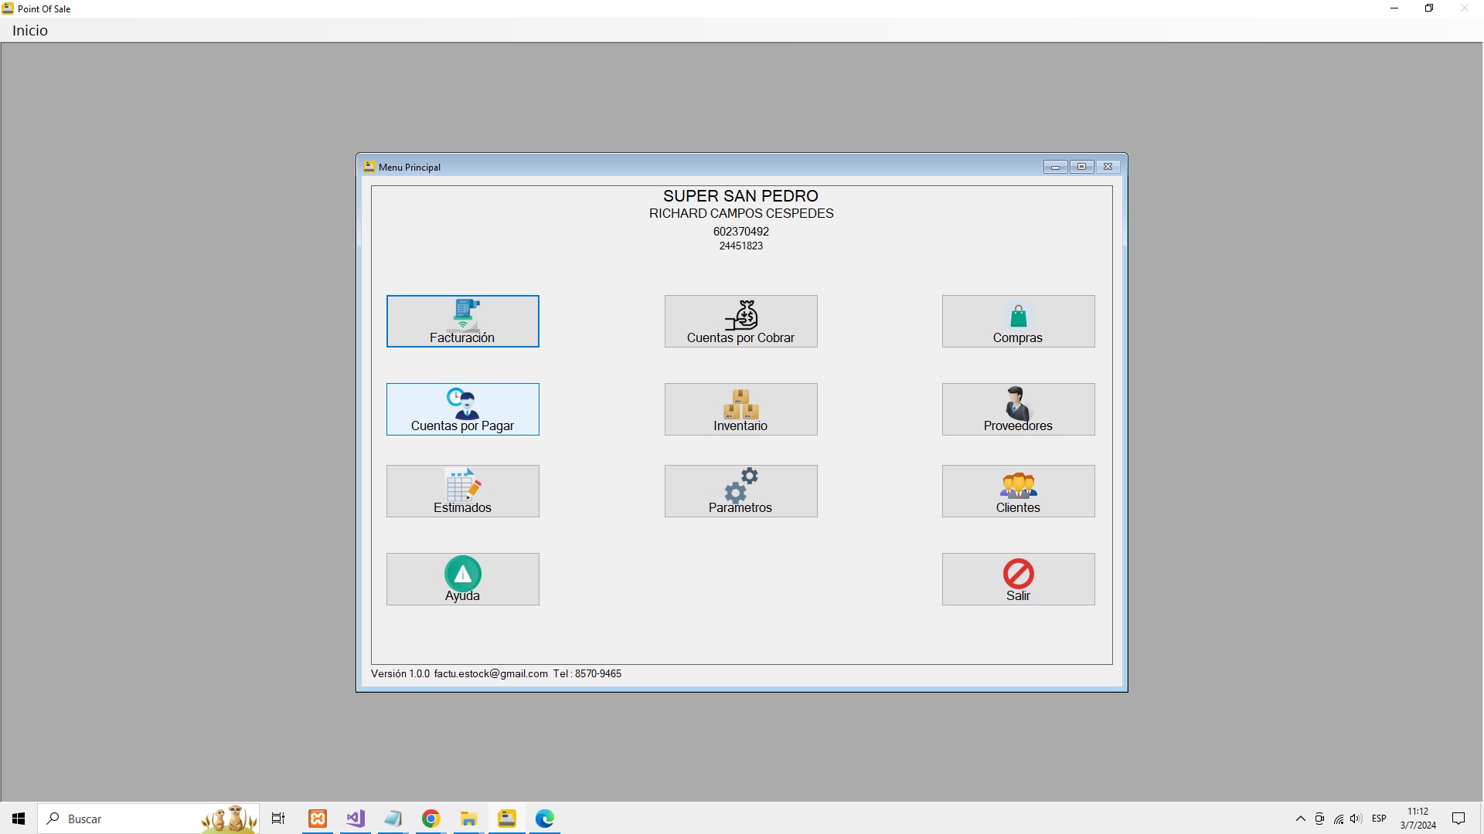
Task: Open the notification center icon
Action: click(x=1458, y=819)
